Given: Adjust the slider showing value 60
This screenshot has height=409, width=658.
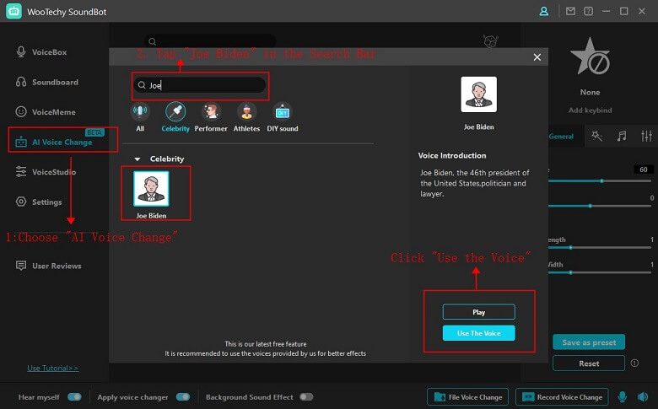Looking at the screenshot, I should [x=600, y=180].
